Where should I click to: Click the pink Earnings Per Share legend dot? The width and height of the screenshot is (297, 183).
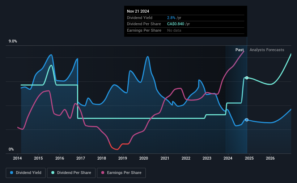pyautogui.click(x=103, y=173)
